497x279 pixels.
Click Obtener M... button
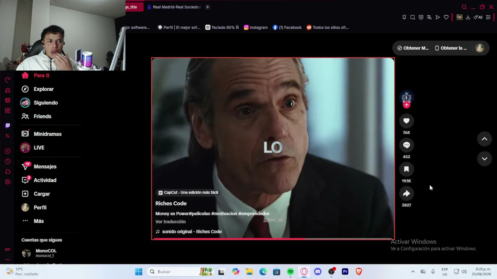413,48
